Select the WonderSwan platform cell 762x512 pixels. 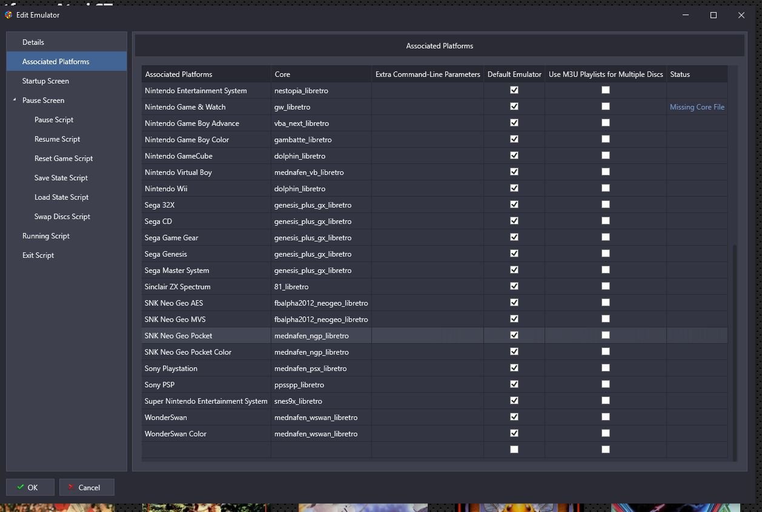pos(207,418)
